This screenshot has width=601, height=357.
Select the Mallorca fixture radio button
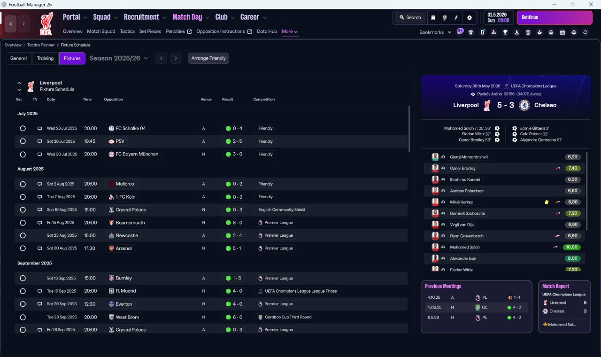(x=23, y=184)
